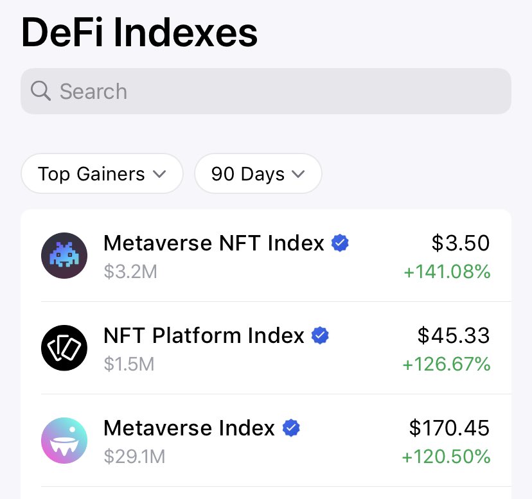This screenshot has width=532, height=499.
Task: Open the 90 Days timeframe dropdown
Action: point(258,173)
